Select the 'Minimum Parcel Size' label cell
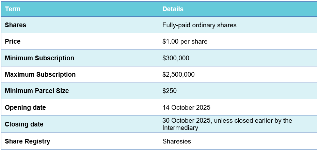 point(37,91)
